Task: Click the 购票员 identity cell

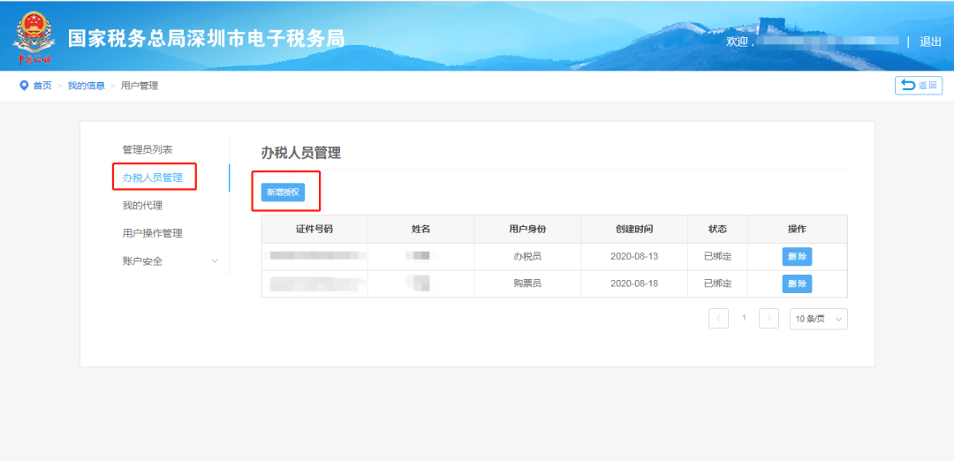Action: 527,283
